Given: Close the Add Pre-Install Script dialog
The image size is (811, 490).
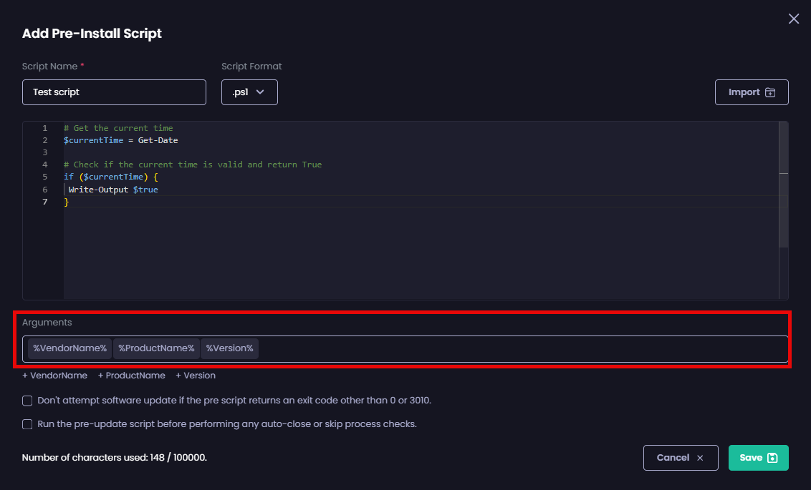Looking at the screenshot, I should pos(793,19).
